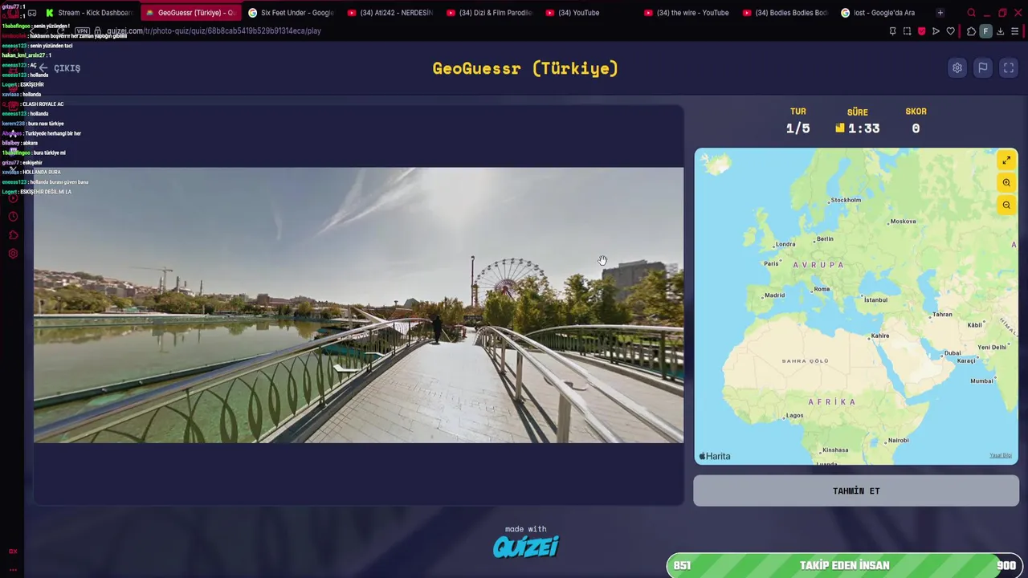Switch to Ati242 - NERDESİN YouTube tab
This screenshot has height=578, width=1028.
pyautogui.click(x=390, y=13)
